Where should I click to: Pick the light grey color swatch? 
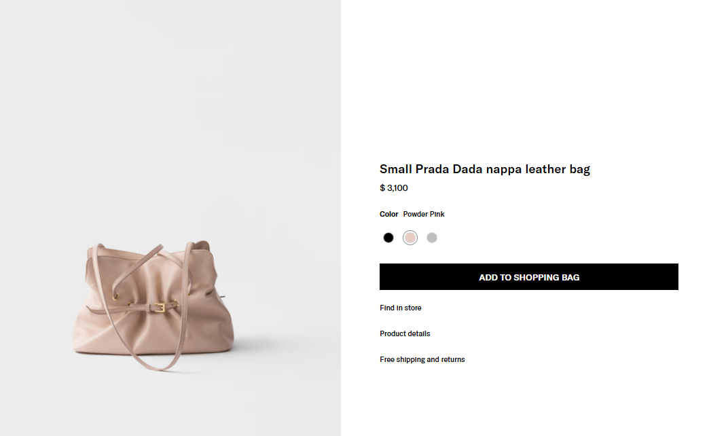pyautogui.click(x=432, y=238)
